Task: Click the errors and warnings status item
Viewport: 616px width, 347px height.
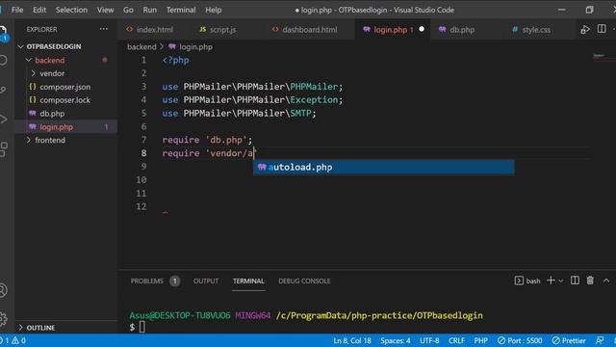Action: click(x=13, y=340)
